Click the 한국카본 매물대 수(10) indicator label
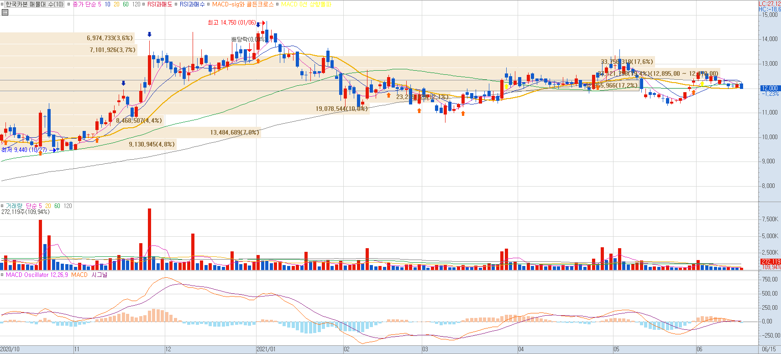The image size is (781, 354). pyautogui.click(x=35, y=4)
